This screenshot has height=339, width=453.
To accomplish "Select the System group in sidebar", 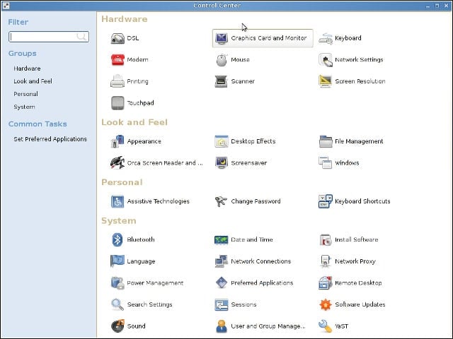I will coord(24,107).
